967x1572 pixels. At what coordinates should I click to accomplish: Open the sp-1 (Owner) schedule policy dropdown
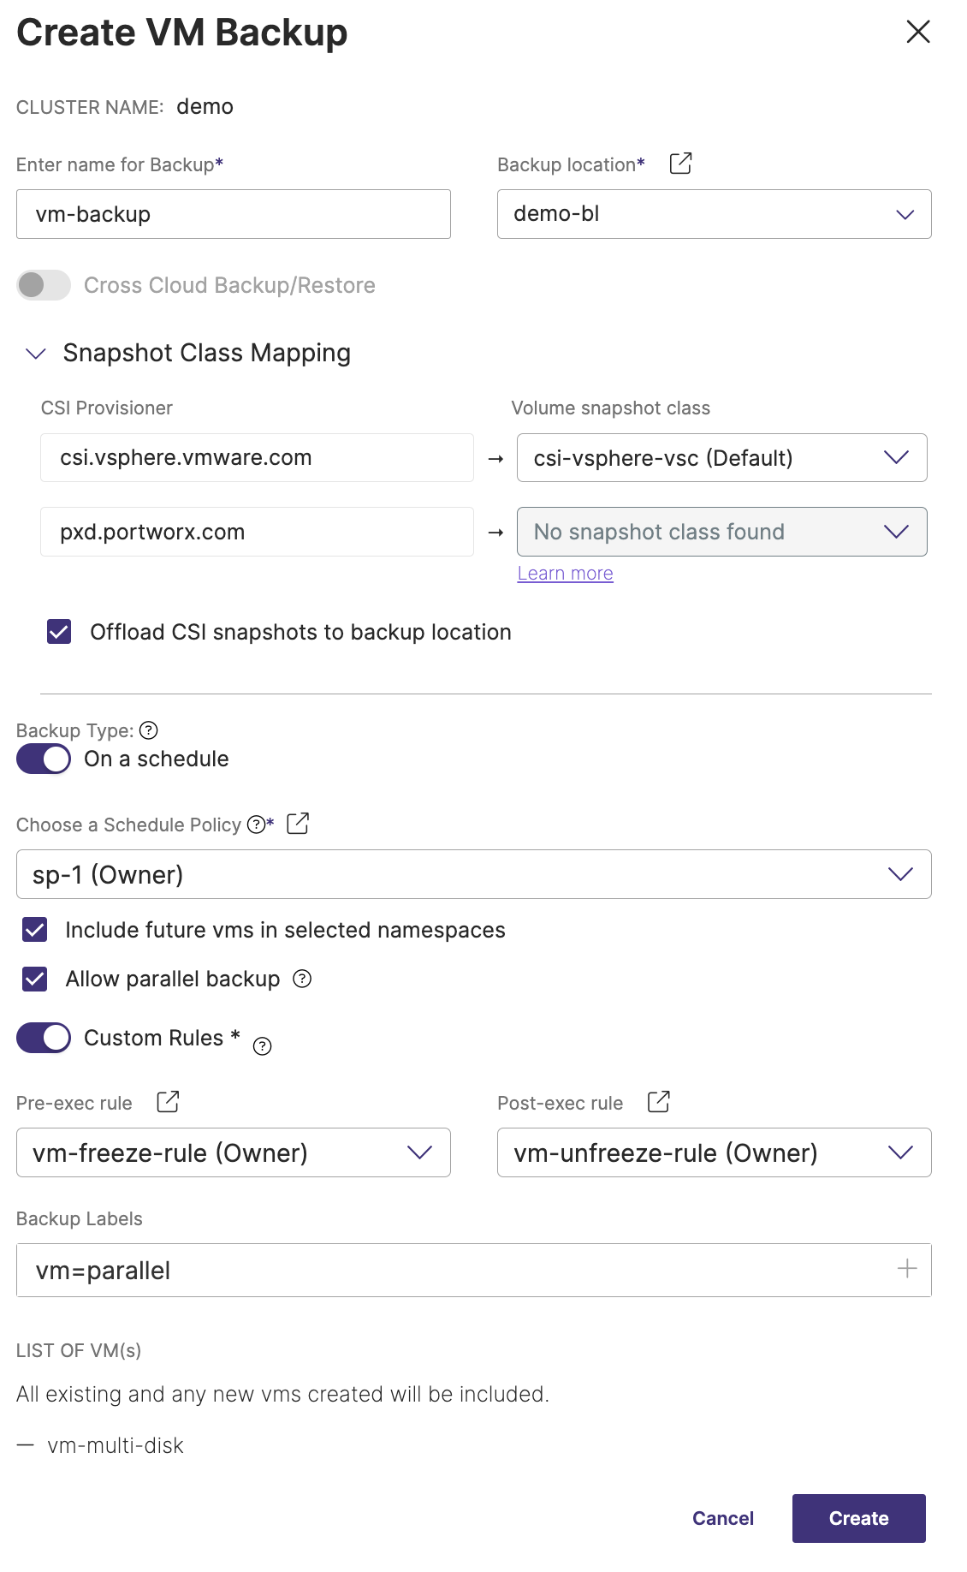473,874
